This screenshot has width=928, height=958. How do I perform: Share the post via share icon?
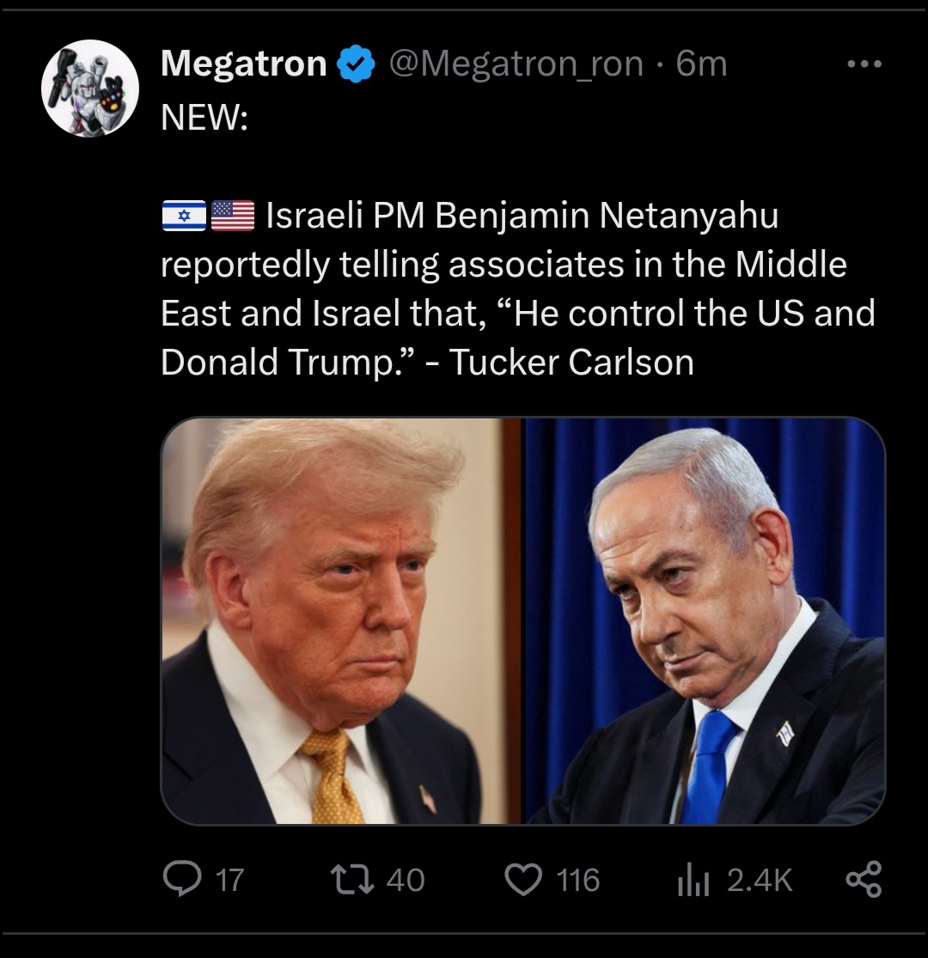click(x=864, y=879)
